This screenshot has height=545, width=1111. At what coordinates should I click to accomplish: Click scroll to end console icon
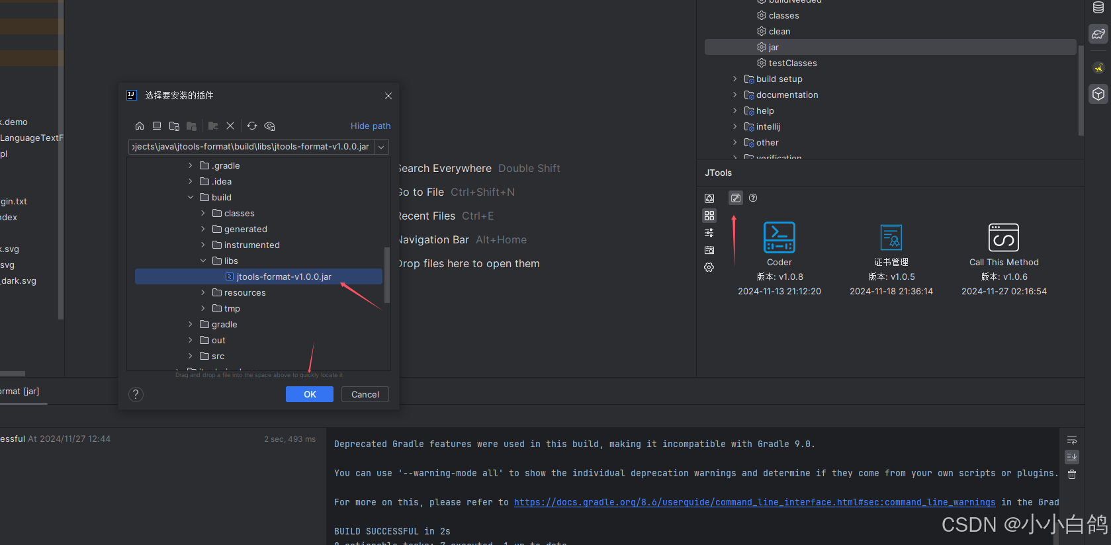click(1072, 457)
